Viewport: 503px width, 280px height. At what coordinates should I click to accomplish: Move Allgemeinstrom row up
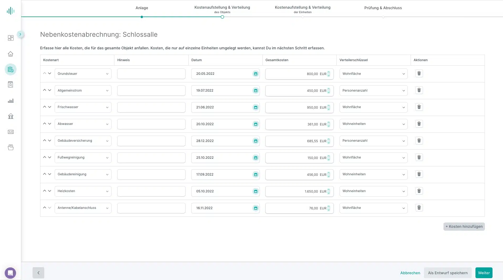pyautogui.click(x=44, y=90)
